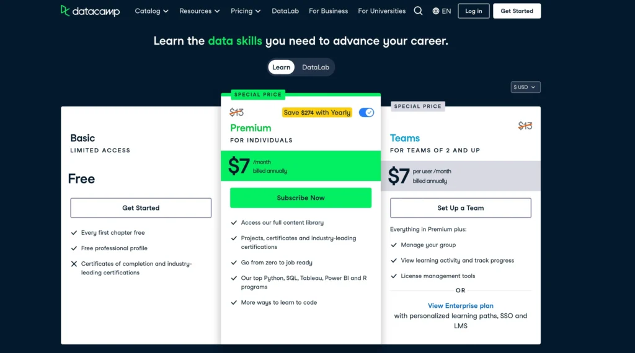Click the Premium plan title

click(251, 128)
